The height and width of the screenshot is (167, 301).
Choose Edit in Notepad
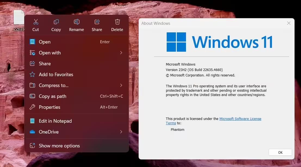tap(77, 121)
